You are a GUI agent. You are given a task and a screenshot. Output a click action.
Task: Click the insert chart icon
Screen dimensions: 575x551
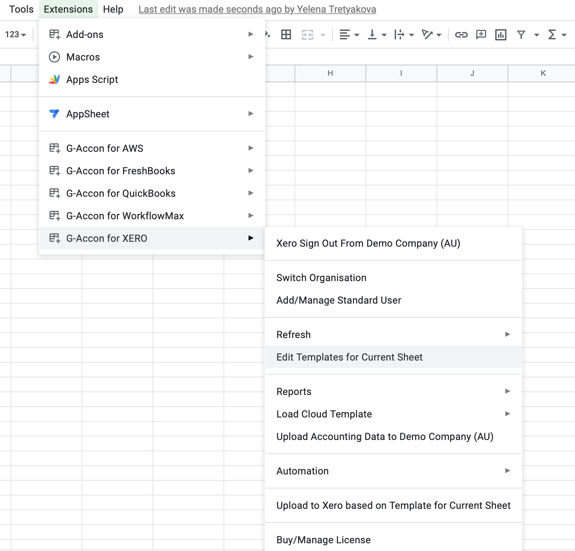(x=501, y=34)
